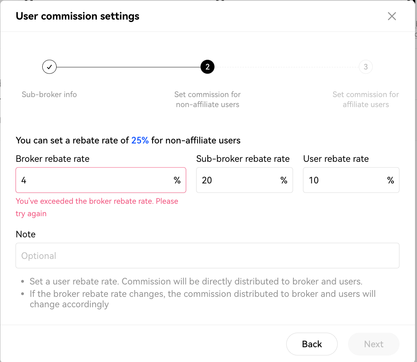This screenshot has height=362, width=417.
Task: Click the blue 25% rebate rate text
Action: click(x=140, y=140)
